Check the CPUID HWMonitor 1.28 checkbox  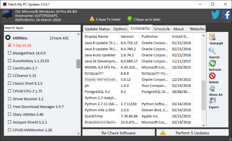(x=9, y=130)
